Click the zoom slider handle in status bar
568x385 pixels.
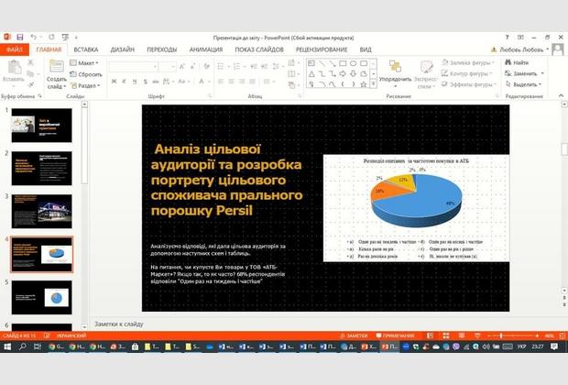[x=501, y=336]
